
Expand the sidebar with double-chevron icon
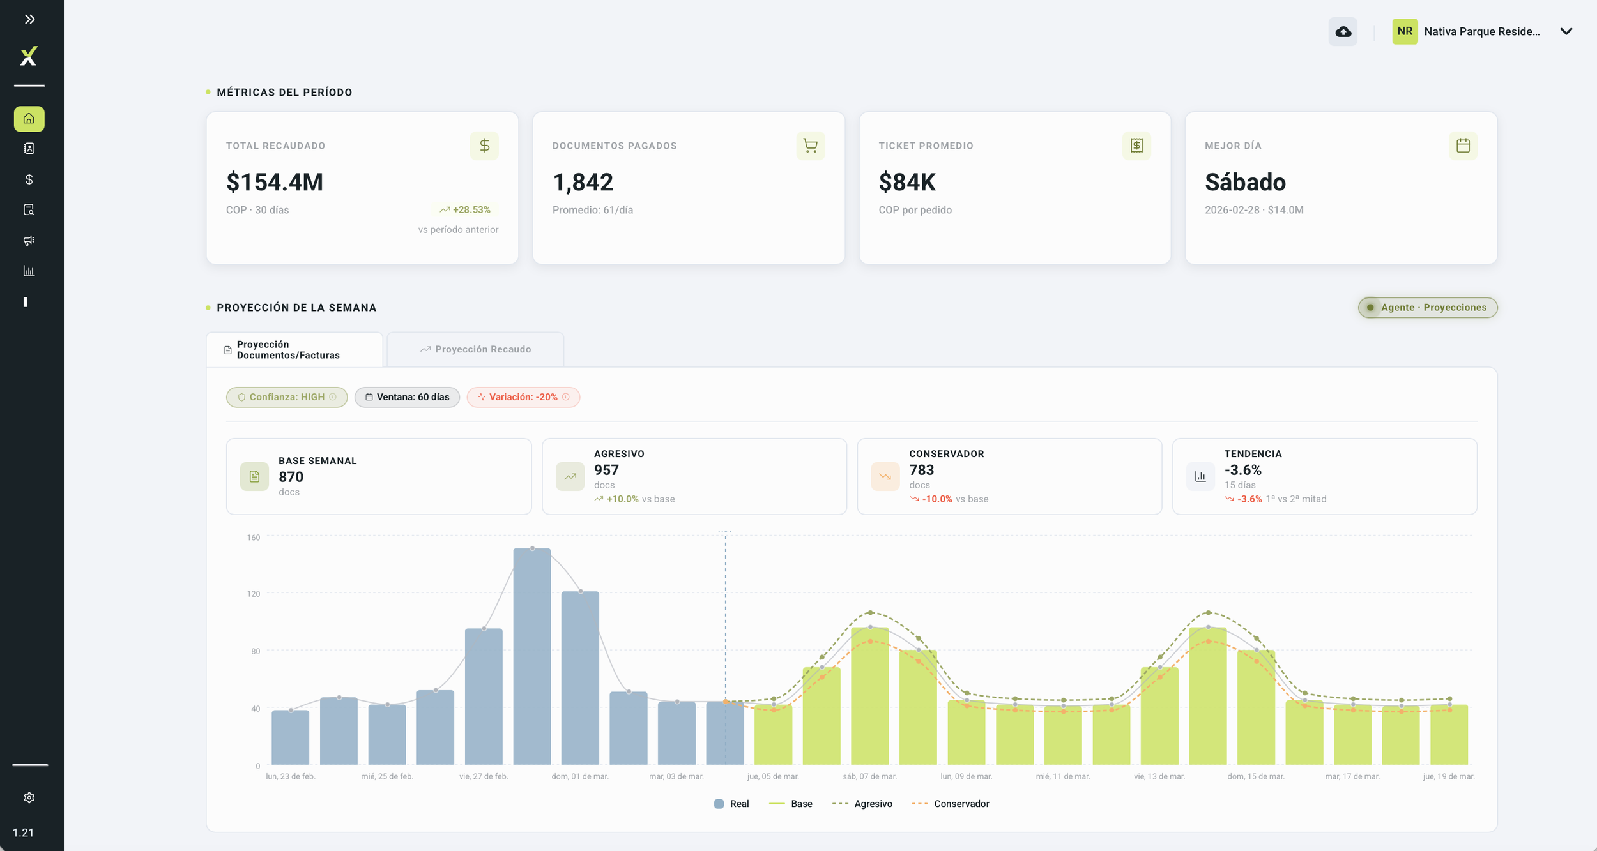(x=29, y=19)
